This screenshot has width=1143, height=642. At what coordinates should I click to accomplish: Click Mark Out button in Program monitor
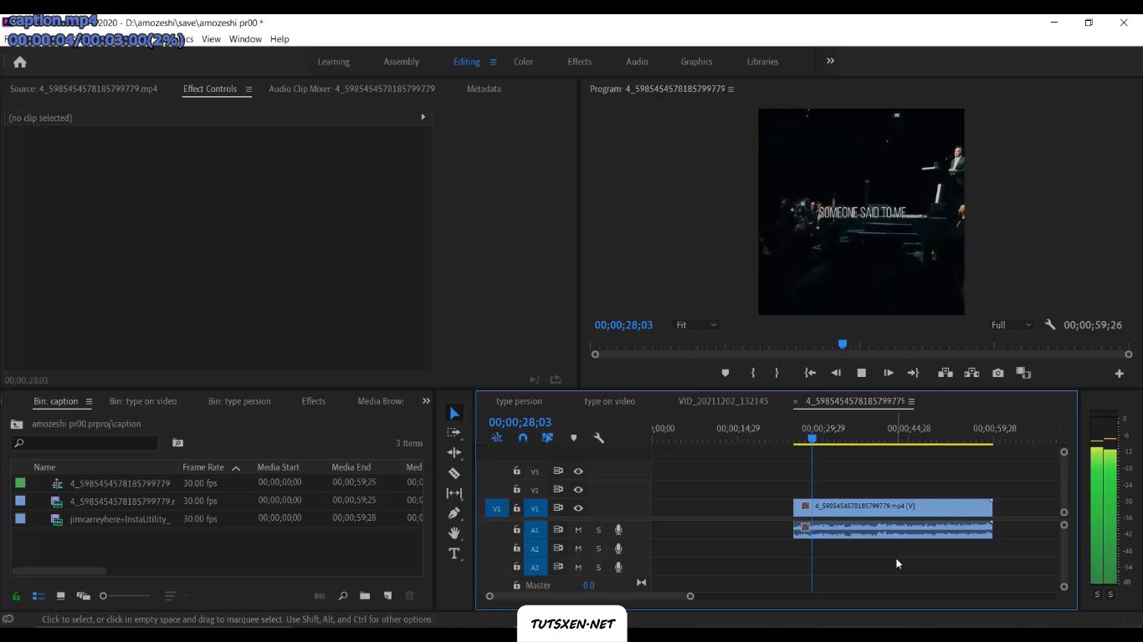tap(777, 373)
